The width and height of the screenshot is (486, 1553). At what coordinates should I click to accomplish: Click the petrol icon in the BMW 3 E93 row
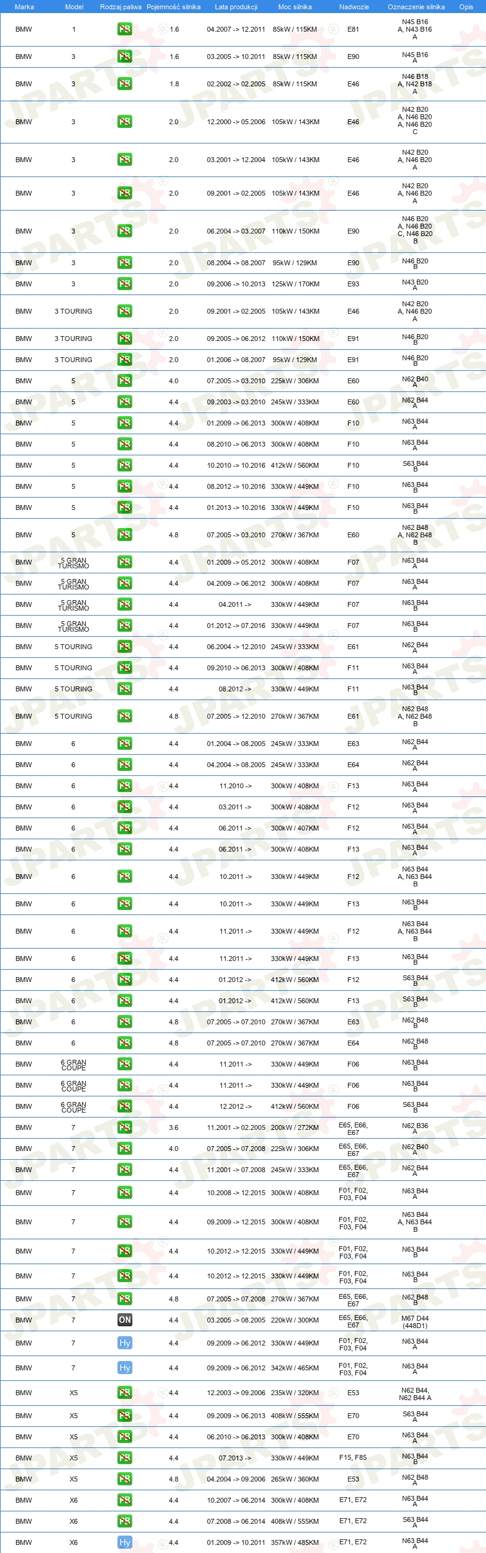(x=125, y=284)
